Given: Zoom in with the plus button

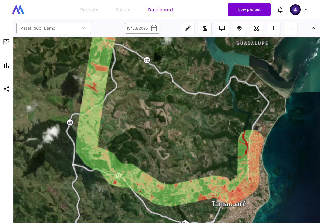Looking at the screenshot, I should 274,28.
